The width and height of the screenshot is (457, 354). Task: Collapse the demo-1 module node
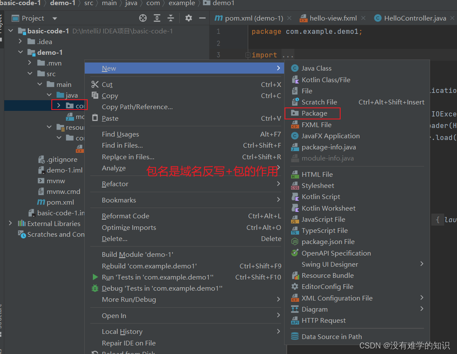coord(21,52)
